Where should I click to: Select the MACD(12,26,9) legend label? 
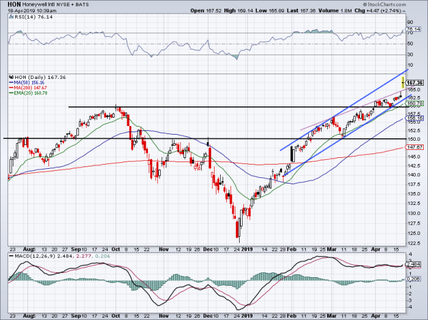point(35,256)
